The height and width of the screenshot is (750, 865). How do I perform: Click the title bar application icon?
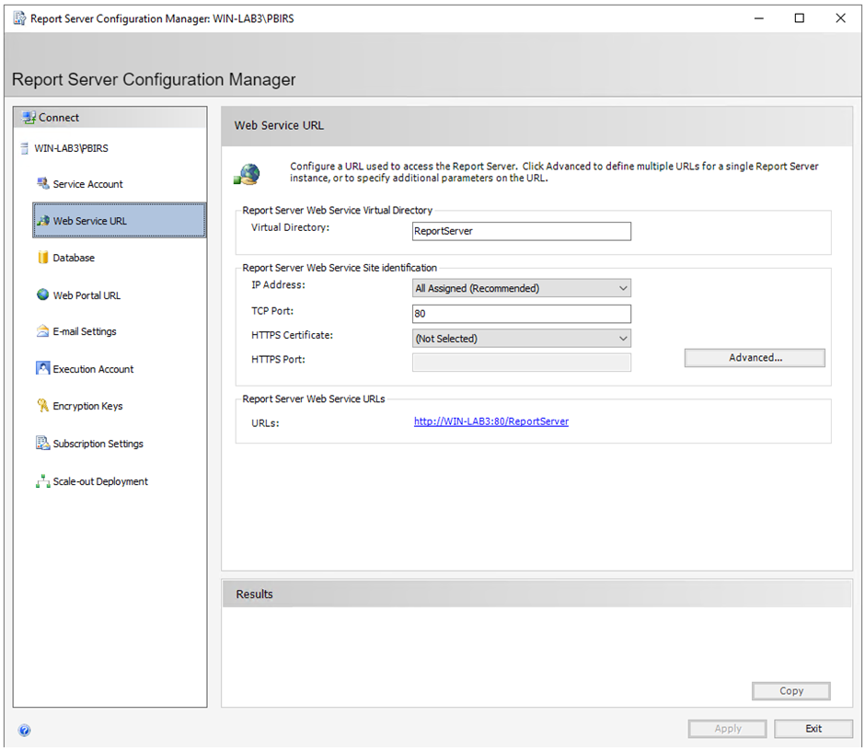point(20,18)
